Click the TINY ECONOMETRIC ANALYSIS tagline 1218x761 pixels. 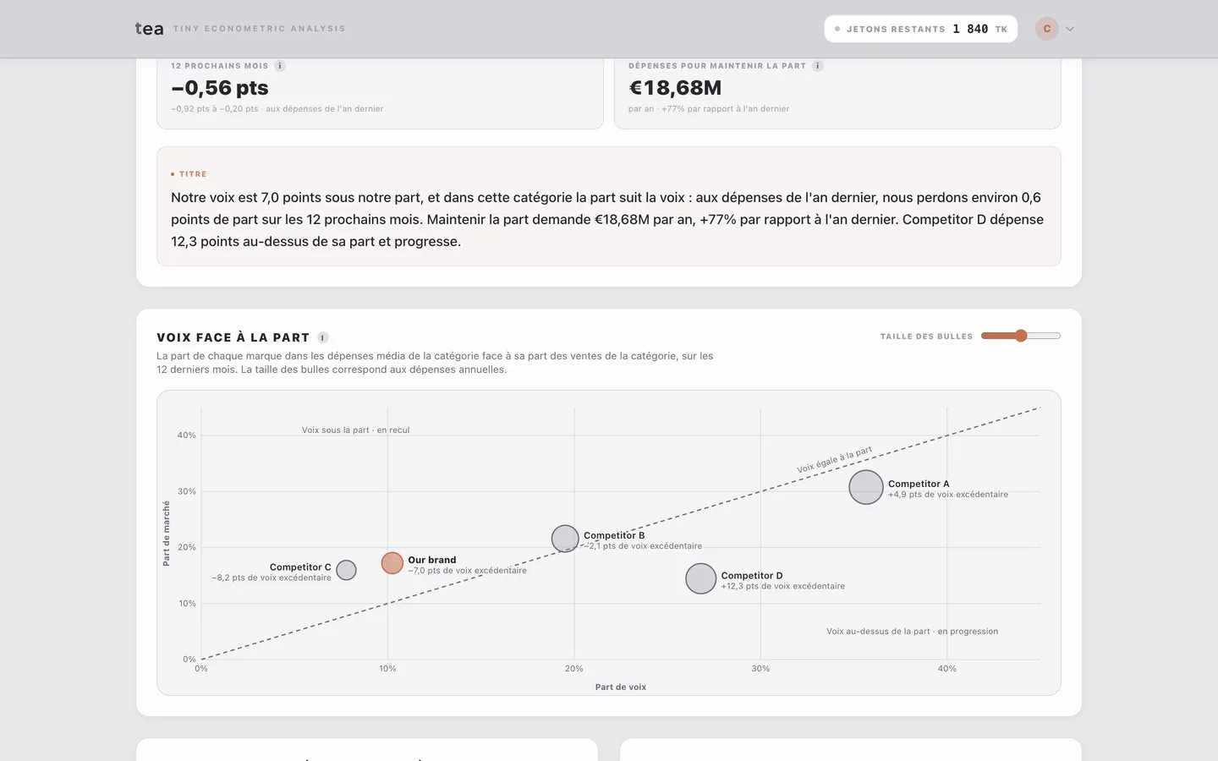[260, 29]
